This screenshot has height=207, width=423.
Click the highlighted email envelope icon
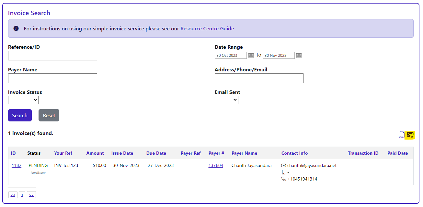pyautogui.click(x=410, y=135)
